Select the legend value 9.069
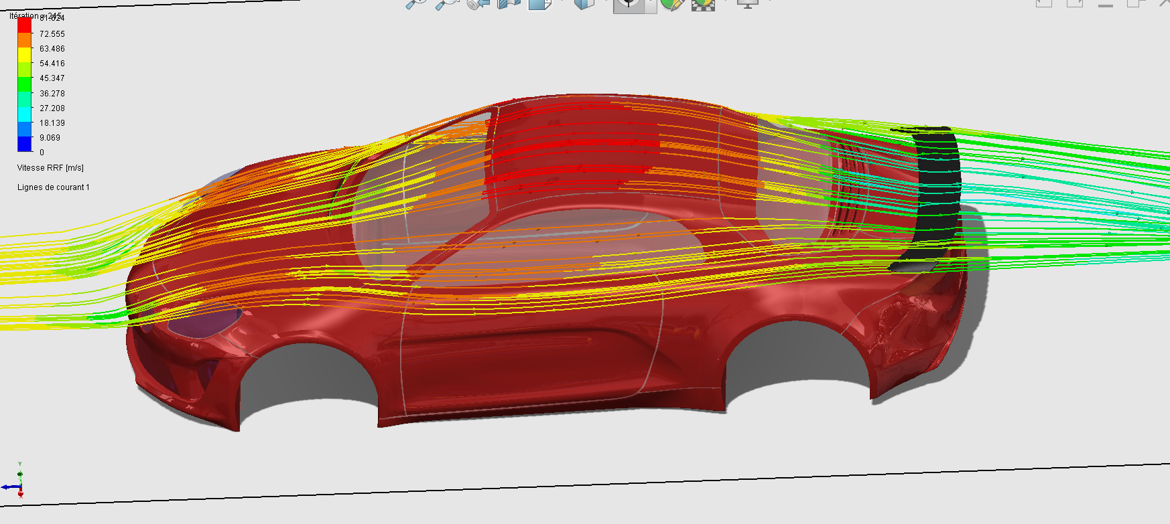 tap(50, 138)
